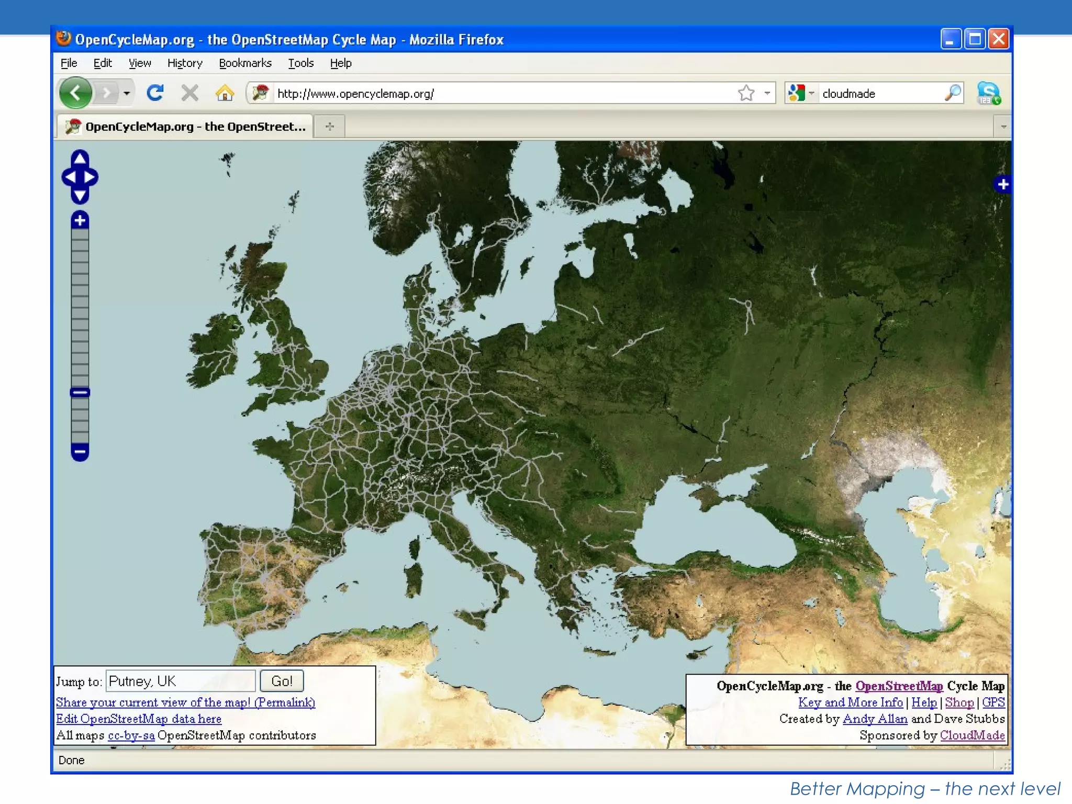Image resolution: width=1072 pixels, height=804 pixels.
Task: Pan the map up with the arrow
Action: 80,158
